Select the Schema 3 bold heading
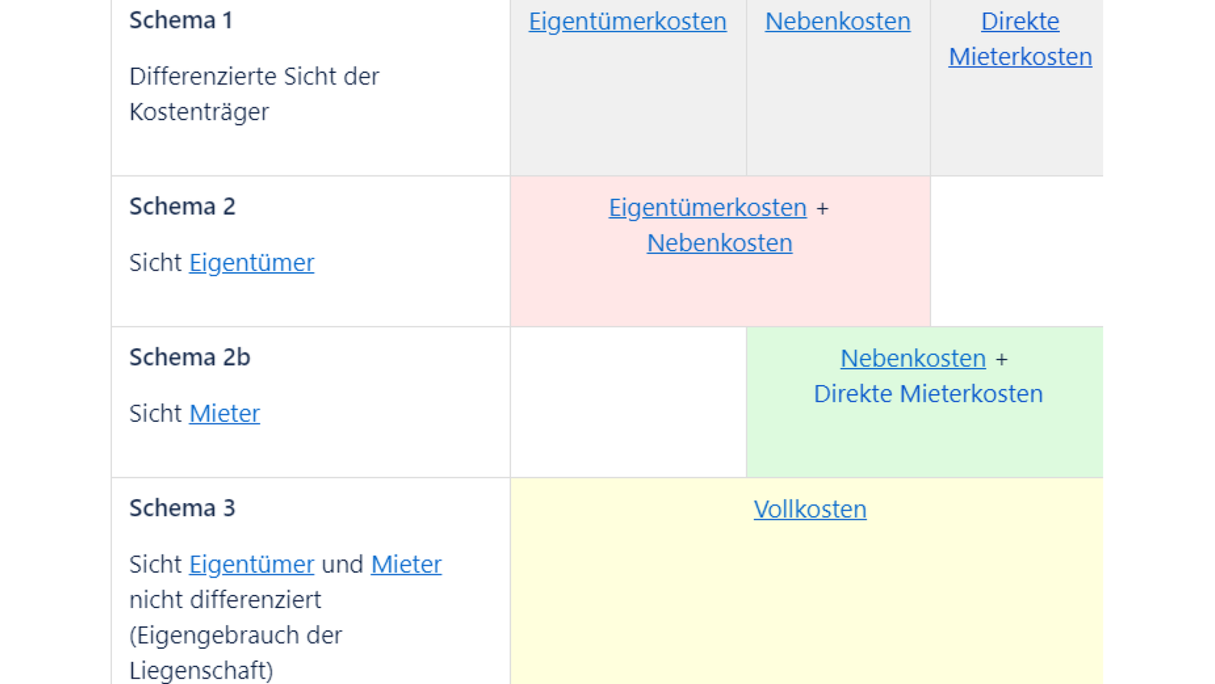Image resolution: width=1215 pixels, height=684 pixels. (183, 508)
